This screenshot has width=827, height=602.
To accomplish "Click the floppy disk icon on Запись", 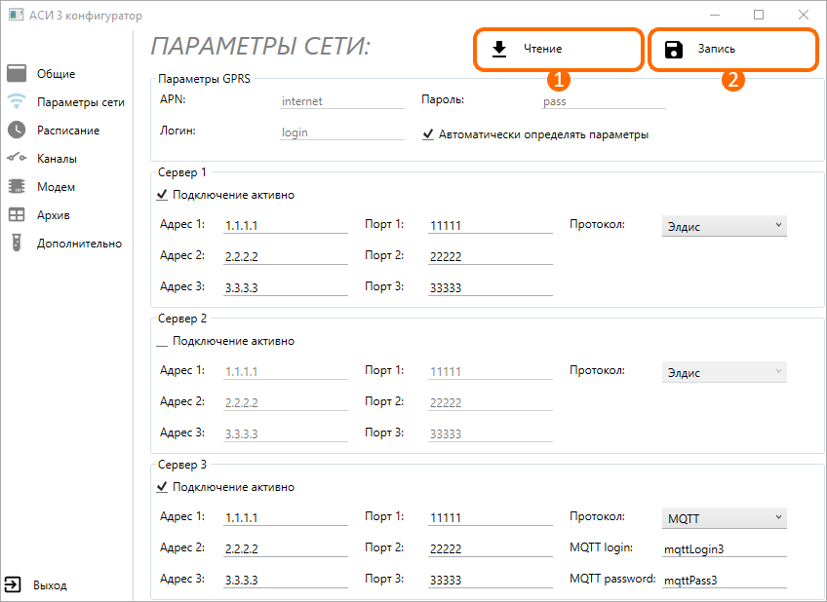I will pos(674,49).
